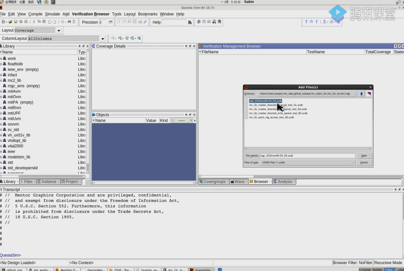Click the New file toolbar icon

3,22
